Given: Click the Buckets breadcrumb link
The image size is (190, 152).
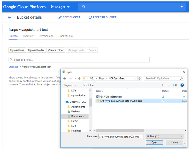Looking at the screenshot, I should pos(13,67).
